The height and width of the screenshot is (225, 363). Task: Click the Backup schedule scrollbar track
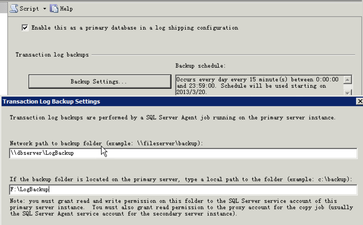point(347,86)
